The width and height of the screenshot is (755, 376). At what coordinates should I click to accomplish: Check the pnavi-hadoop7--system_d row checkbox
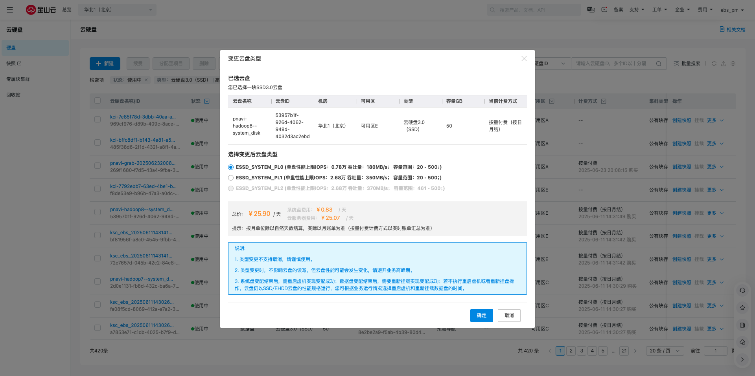(98, 281)
